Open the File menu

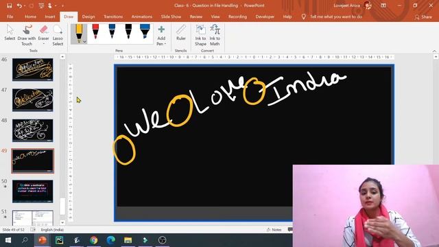pos(10,16)
